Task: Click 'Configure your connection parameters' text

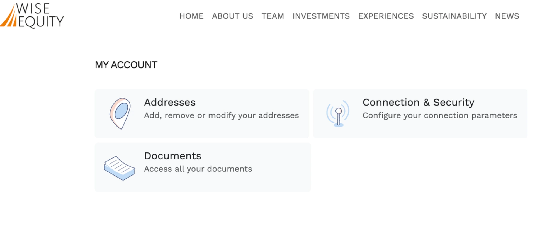Action: coord(440,115)
